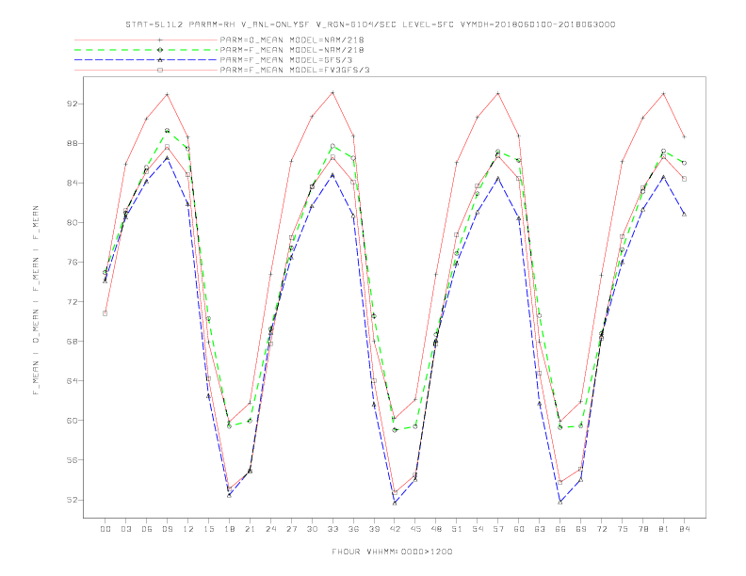Viewport: 746px width, 576px height.
Task: Click x-axis forecast hour label 60
Action: pos(519,529)
